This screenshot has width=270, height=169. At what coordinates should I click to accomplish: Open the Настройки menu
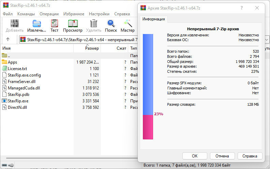tap(99, 14)
